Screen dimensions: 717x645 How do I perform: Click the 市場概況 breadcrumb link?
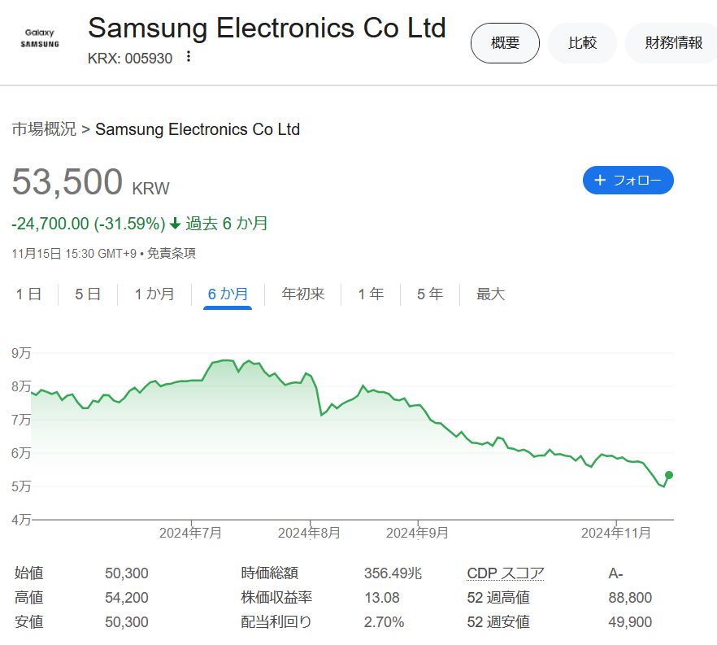click(x=44, y=129)
